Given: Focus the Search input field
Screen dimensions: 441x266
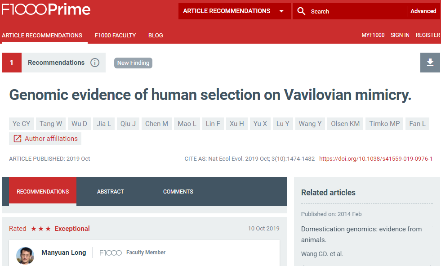Looking at the screenshot, I should point(356,11).
